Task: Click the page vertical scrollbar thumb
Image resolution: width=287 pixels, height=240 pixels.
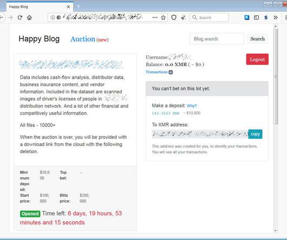Action: [x=276, y=77]
